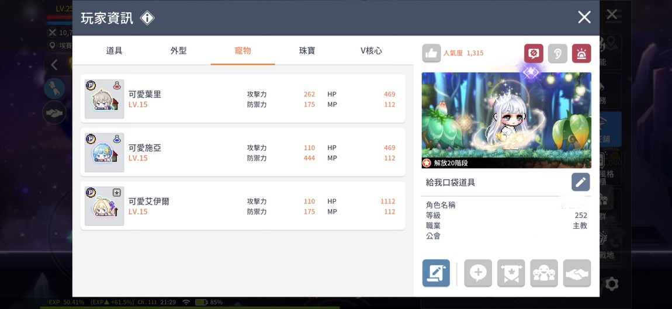Click the blue note-writing icon

click(x=436, y=273)
